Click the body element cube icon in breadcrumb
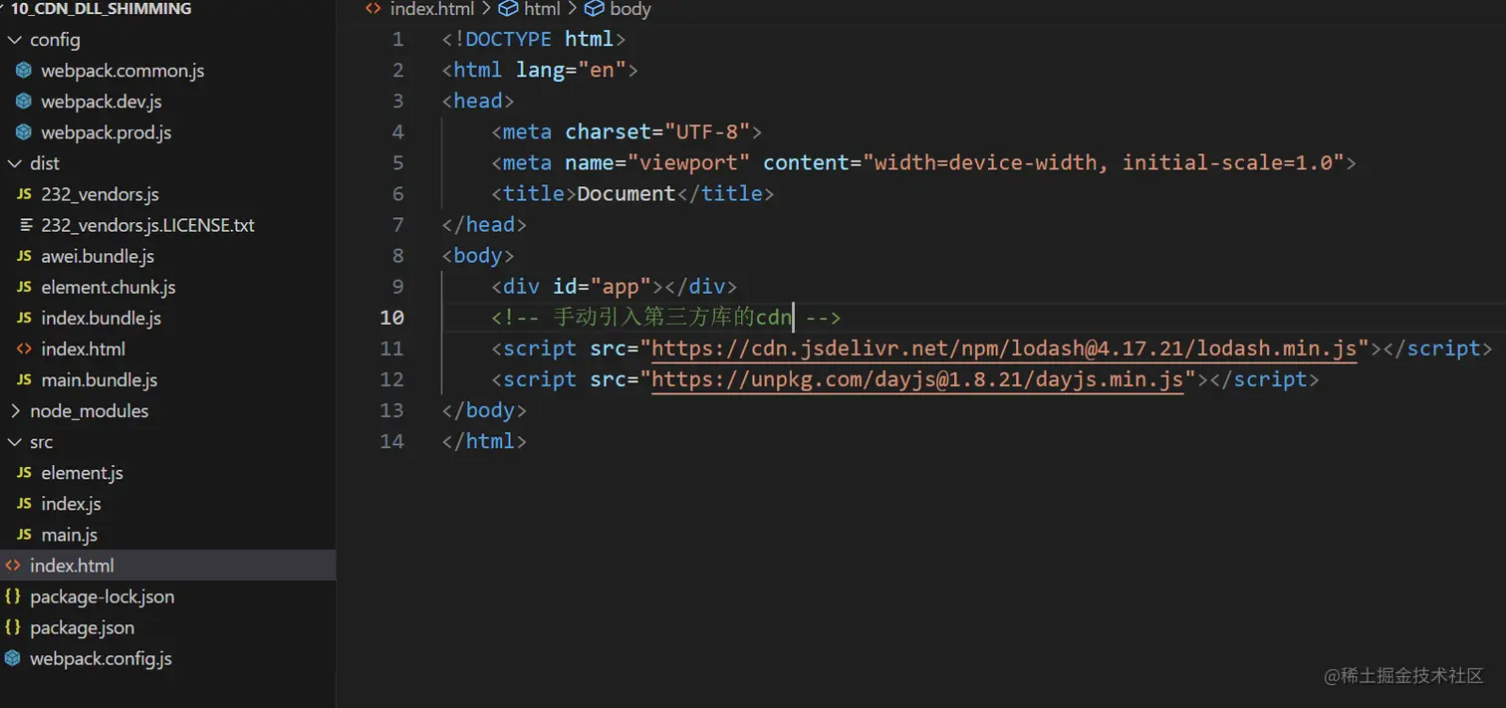The height and width of the screenshot is (708, 1506). tap(595, 9)
